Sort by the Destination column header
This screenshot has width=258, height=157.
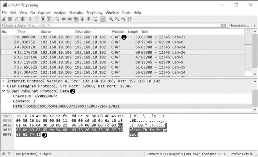pyautogui.click(x=92, y=32)
